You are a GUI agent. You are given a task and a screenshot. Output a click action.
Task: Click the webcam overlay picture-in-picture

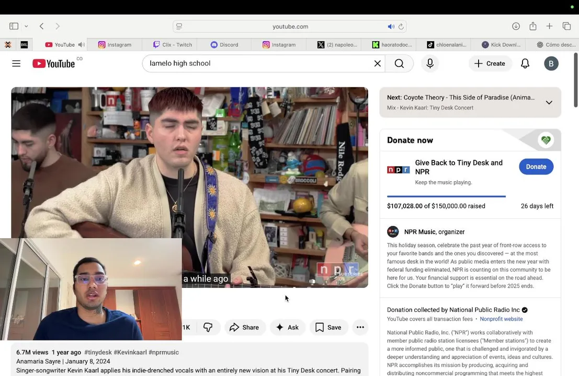(x=91, y=289)
